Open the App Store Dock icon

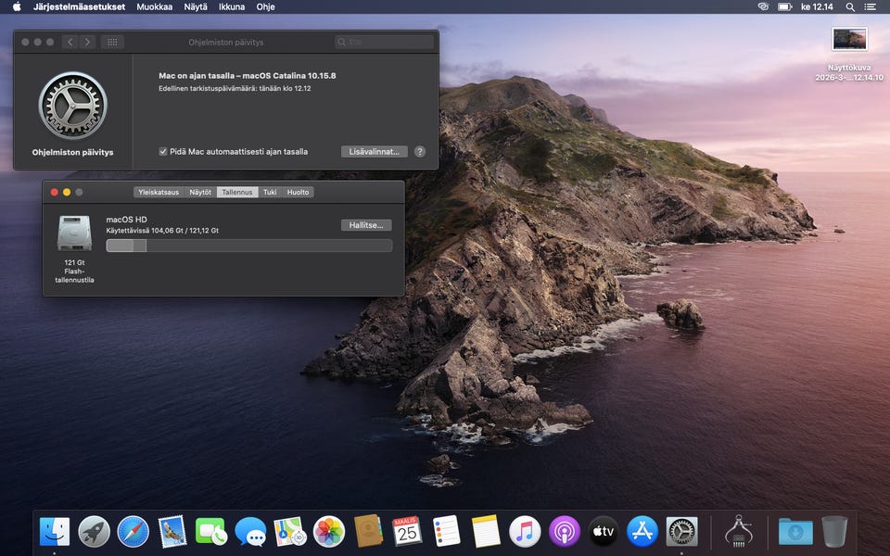pyautogui.click(x=642, y=531)
